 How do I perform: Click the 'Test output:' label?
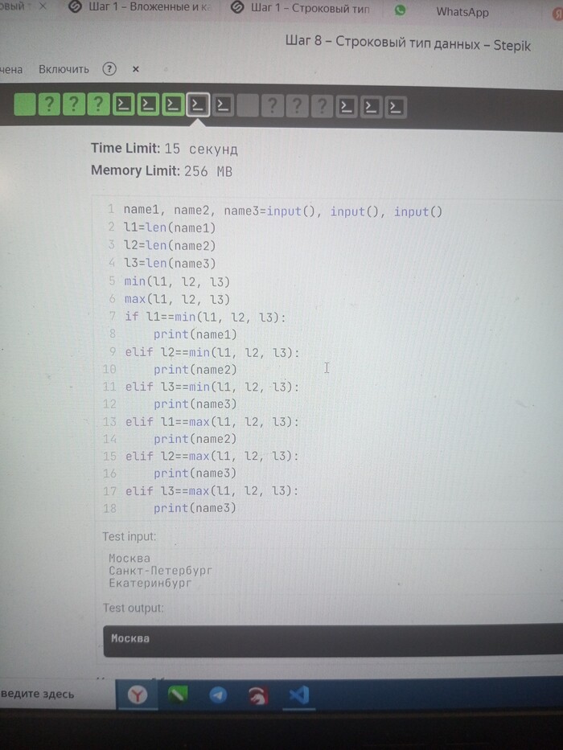[x=133, y=608]
